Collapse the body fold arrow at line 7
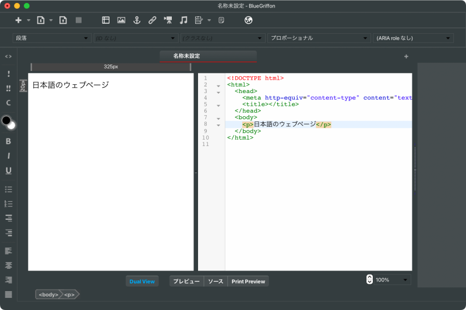The image size is (466, 310). point(218,119)
